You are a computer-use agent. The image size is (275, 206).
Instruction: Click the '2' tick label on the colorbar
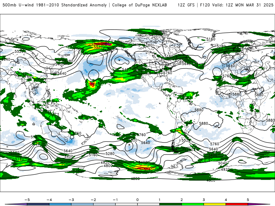click(181, 200)
